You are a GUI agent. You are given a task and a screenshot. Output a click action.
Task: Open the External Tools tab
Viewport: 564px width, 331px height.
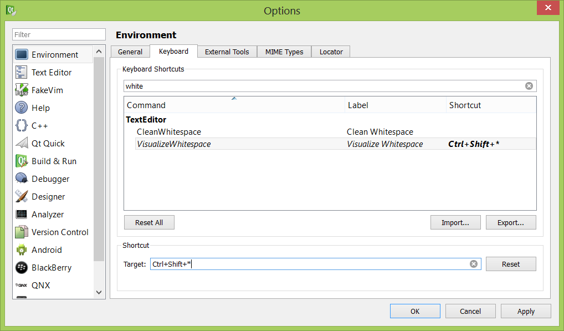click(x=227, y=52)
